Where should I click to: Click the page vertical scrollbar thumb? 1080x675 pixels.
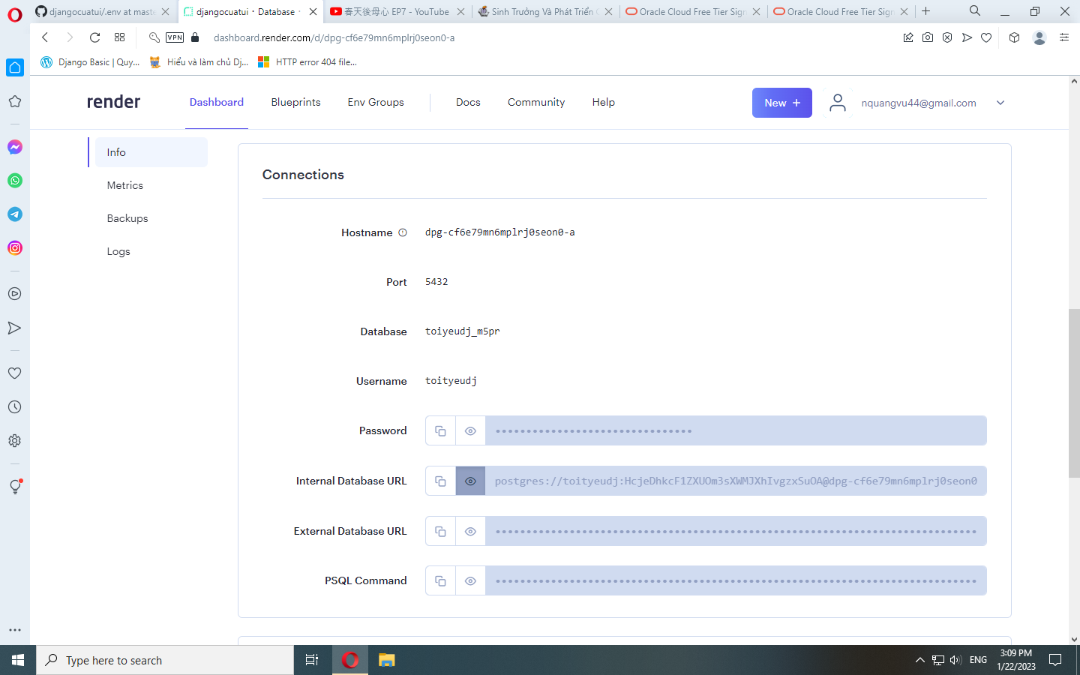click(x=1074, y=393)
